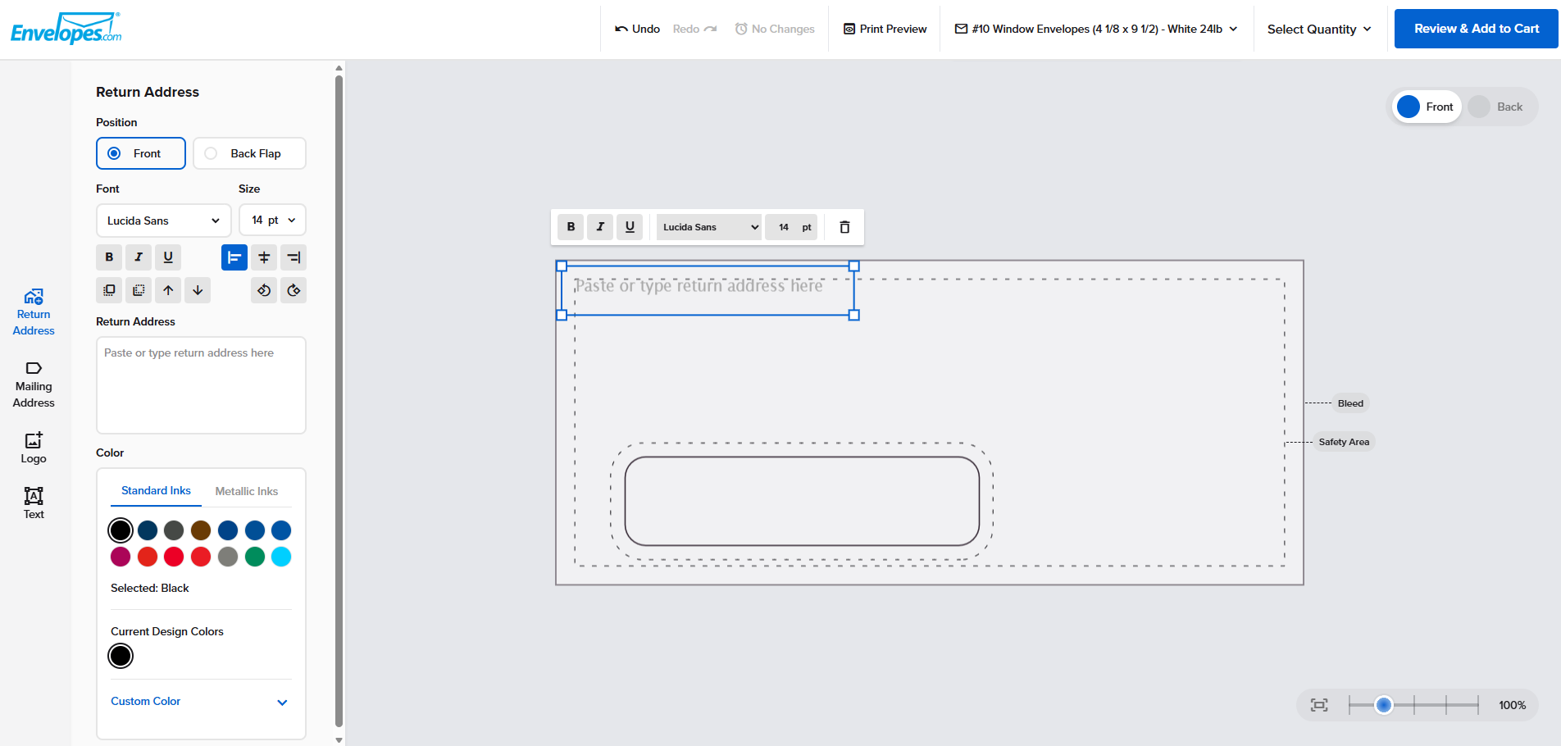The width and height of the screenshot is (1561, 746).
Task: Click the font size field in floating toolbar
Action: pos(791,227)
